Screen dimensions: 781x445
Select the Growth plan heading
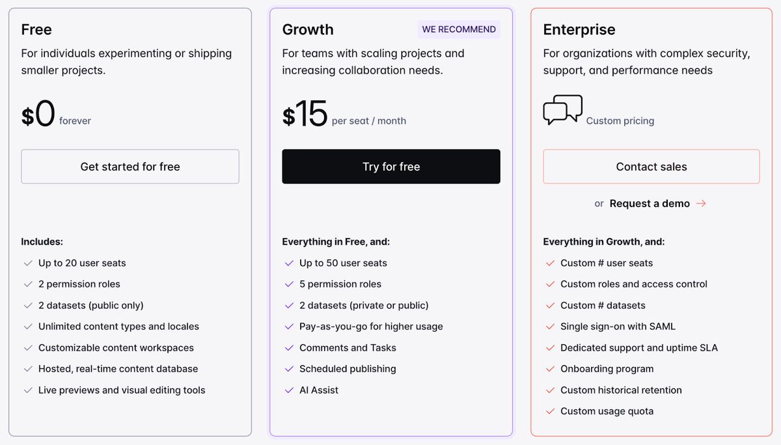pos(308,29)
